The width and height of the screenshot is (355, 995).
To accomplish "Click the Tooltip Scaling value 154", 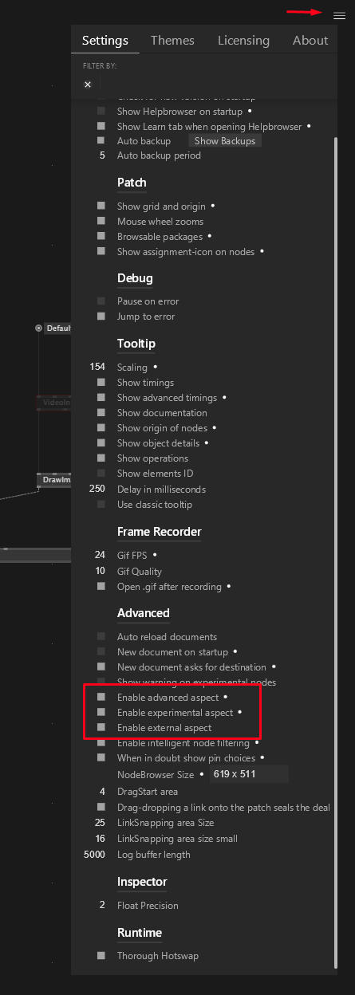I will tap(97, 368).
